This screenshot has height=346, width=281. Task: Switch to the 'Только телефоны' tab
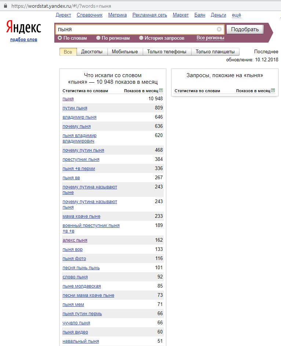click(x=167, y=52)
